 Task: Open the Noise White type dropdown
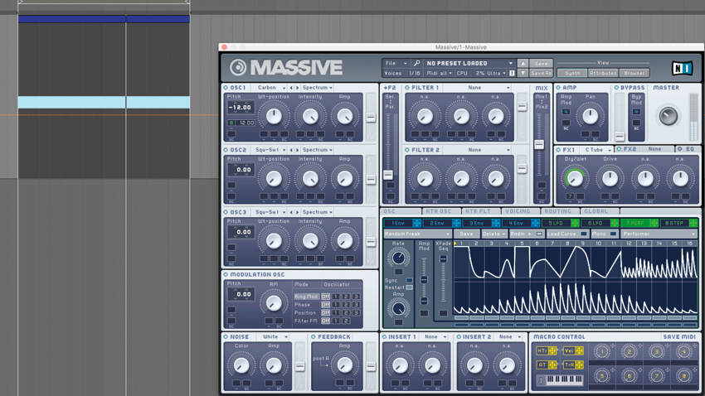(x=275, y=336)
